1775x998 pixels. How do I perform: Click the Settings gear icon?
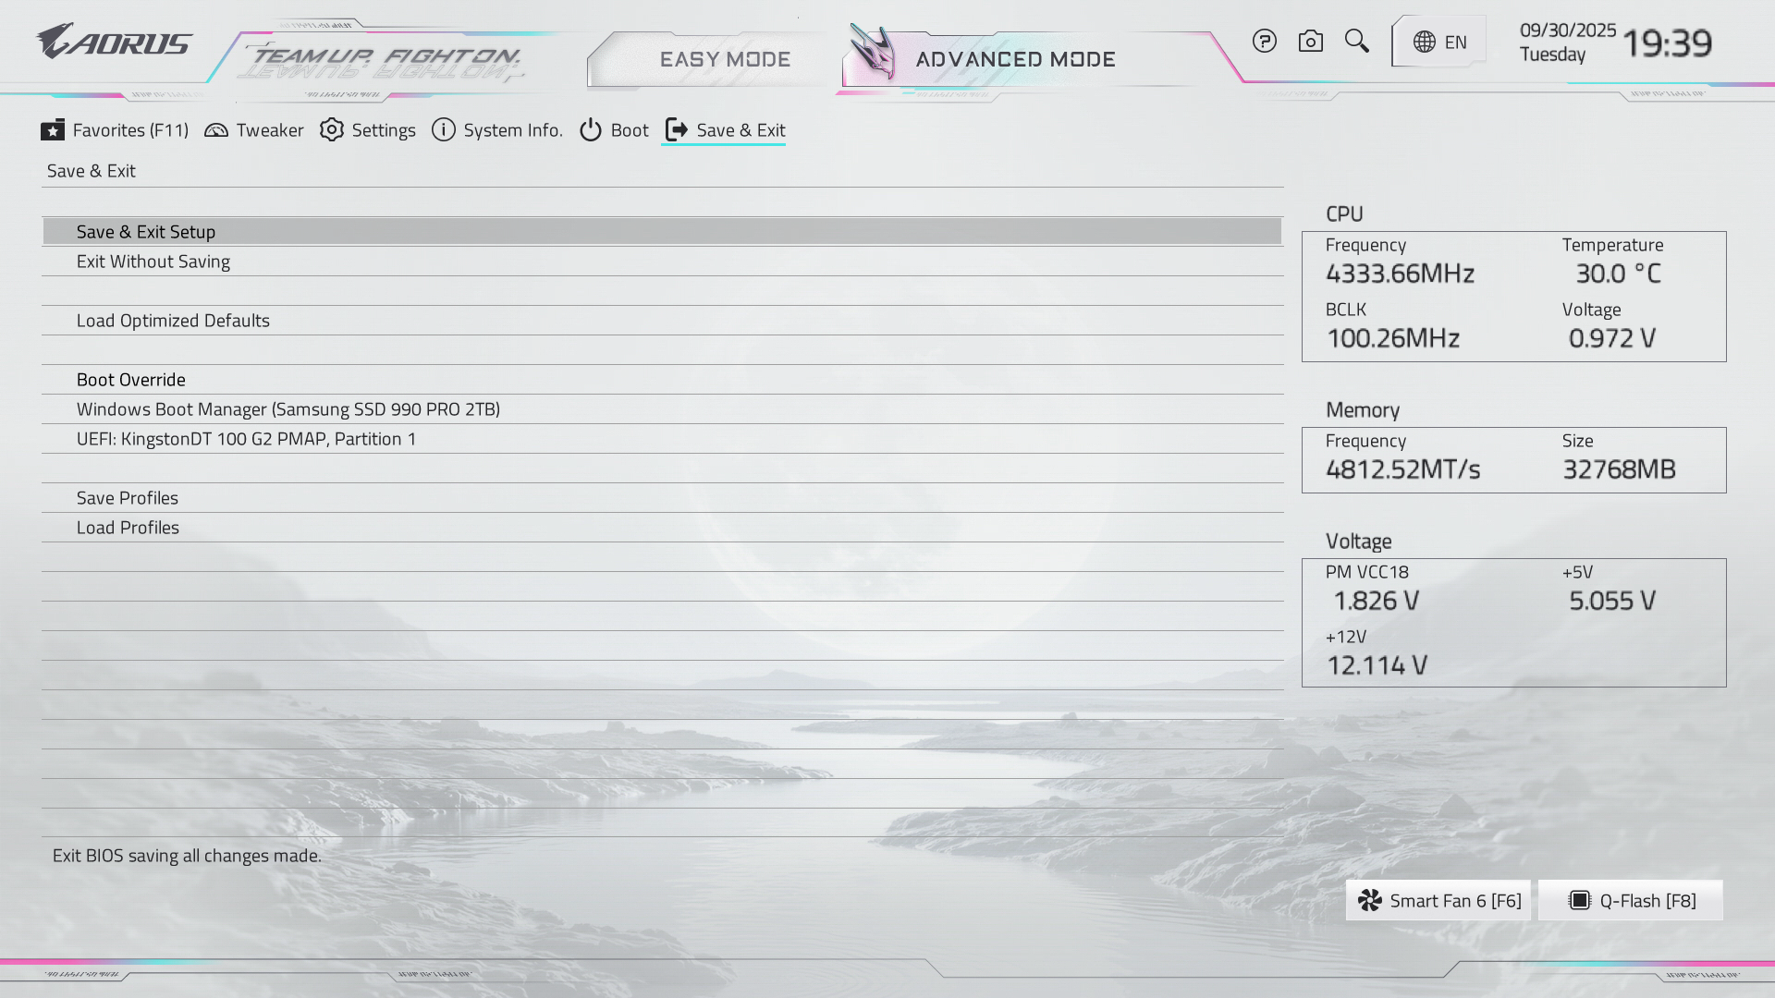[x=332, y=130]
